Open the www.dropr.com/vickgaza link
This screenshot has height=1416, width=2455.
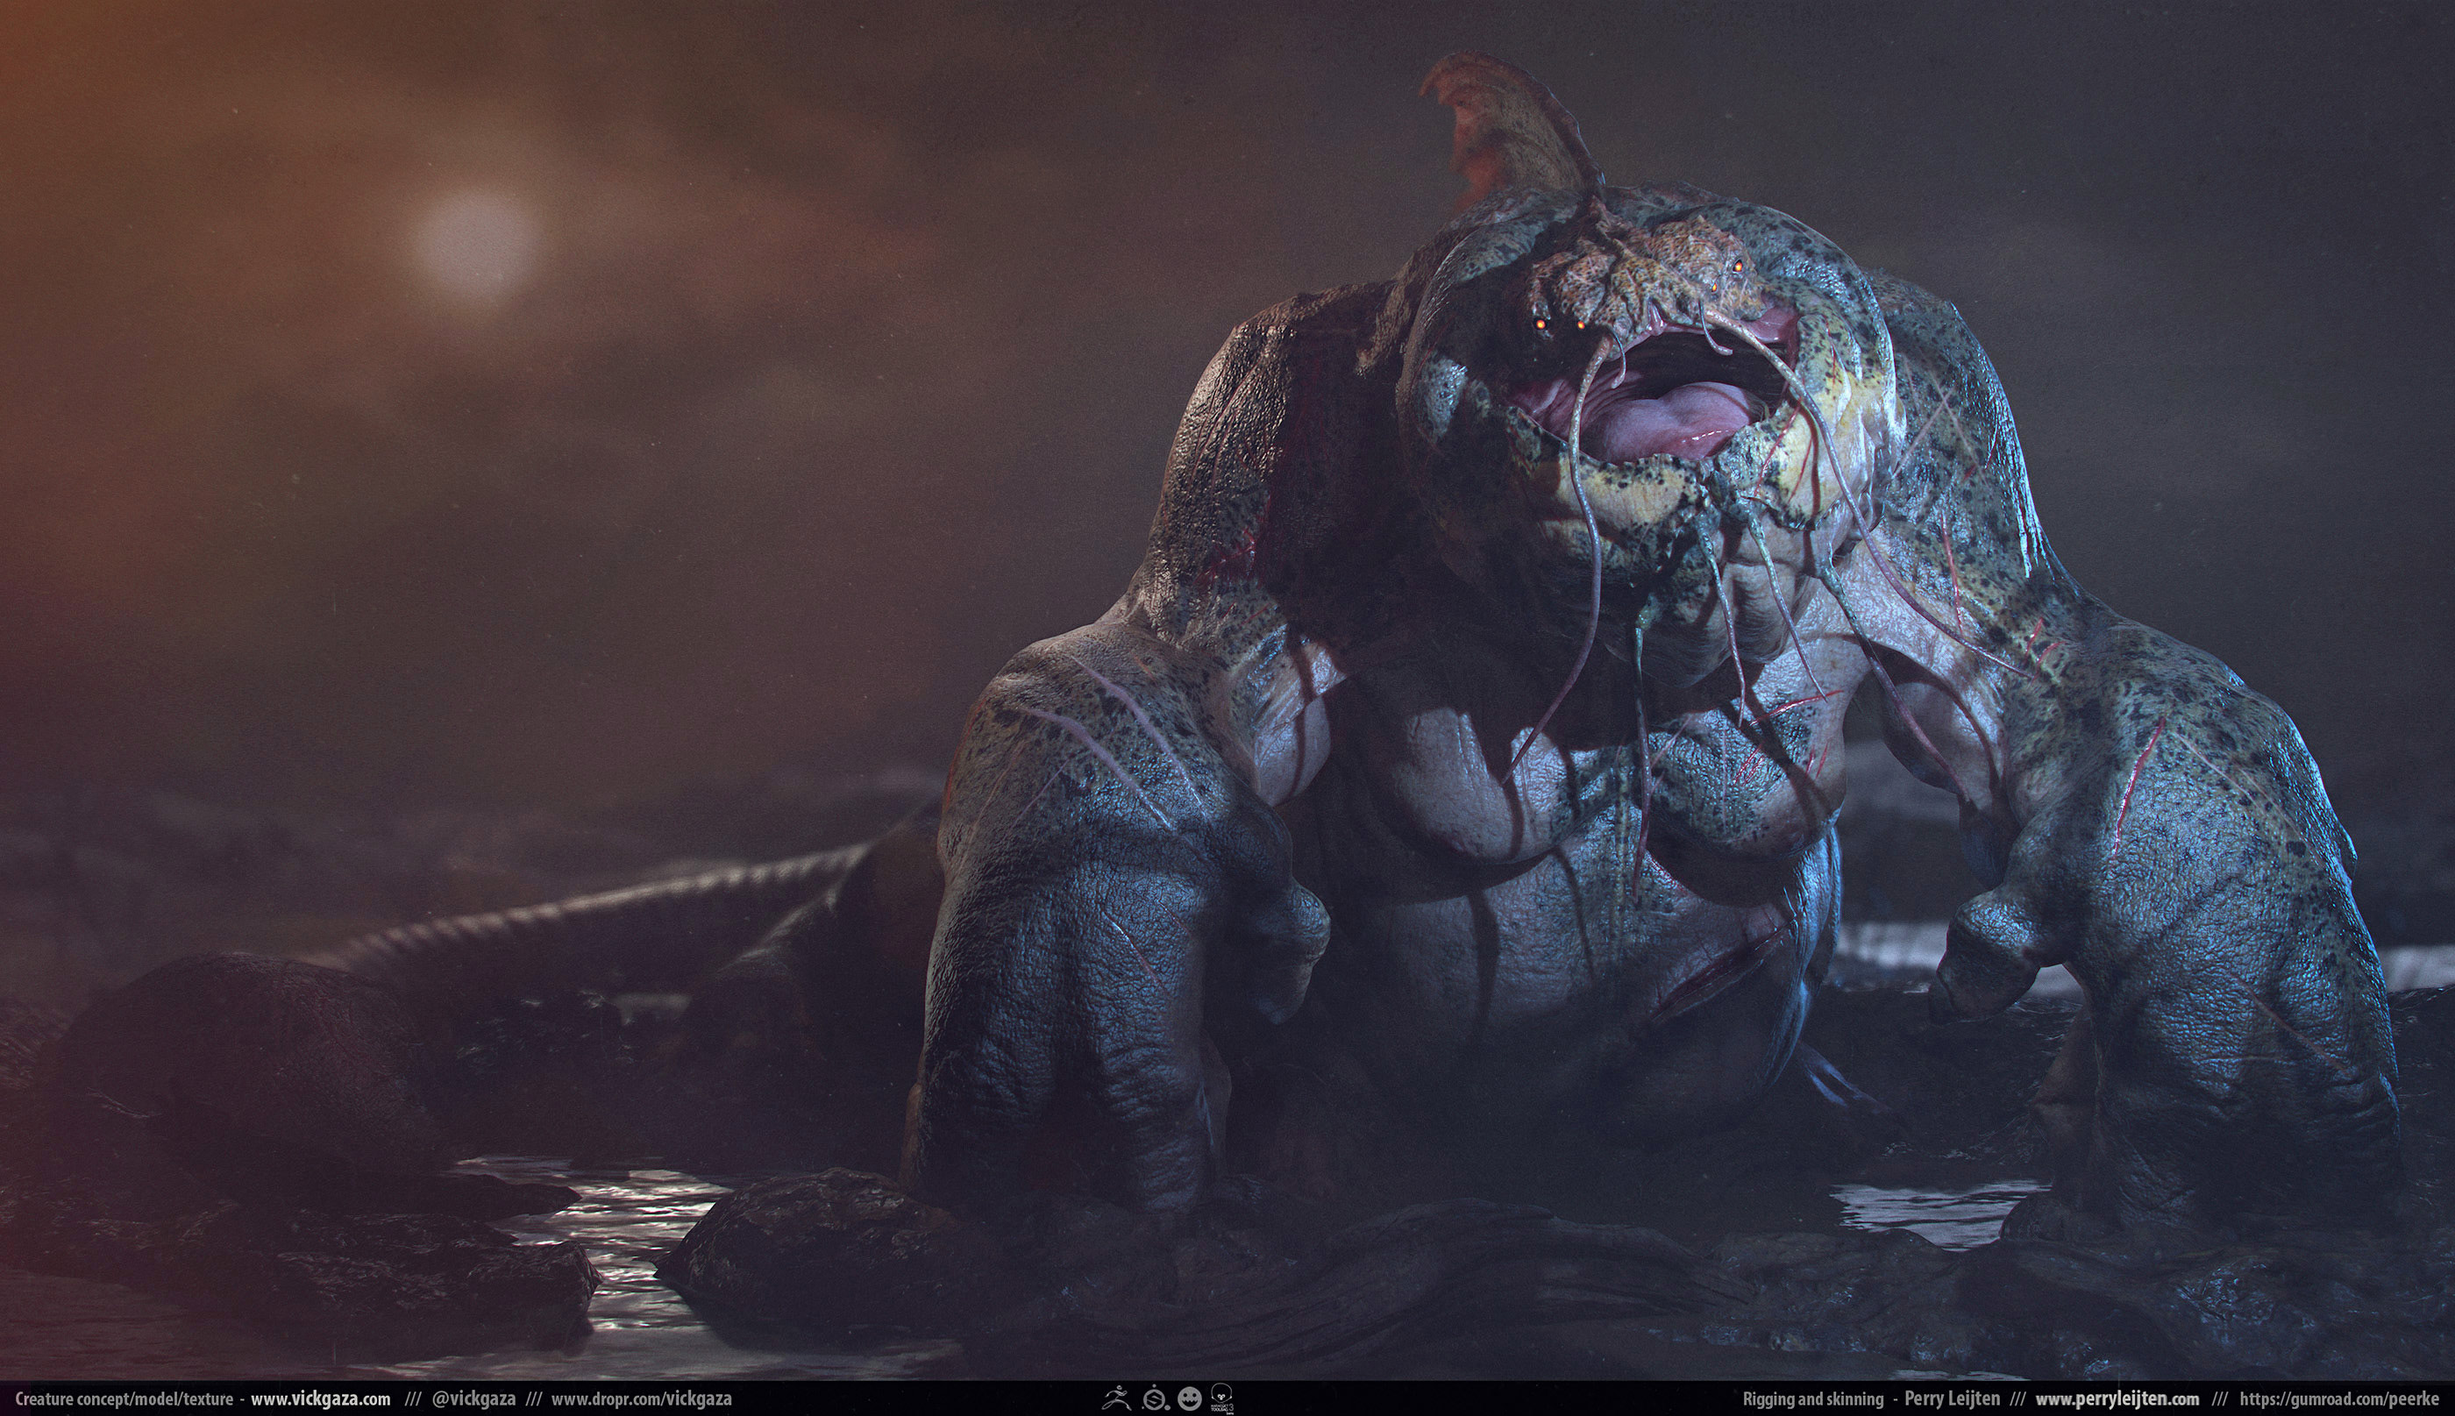click(641, 1399)
